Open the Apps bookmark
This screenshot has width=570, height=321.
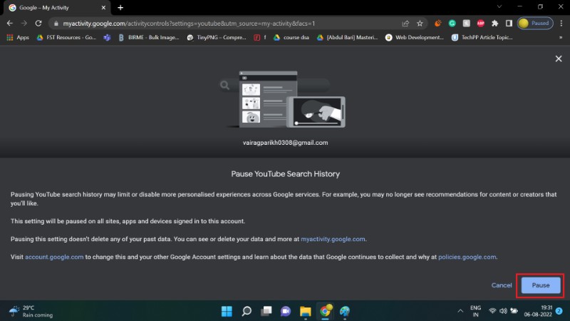(18, 38)
